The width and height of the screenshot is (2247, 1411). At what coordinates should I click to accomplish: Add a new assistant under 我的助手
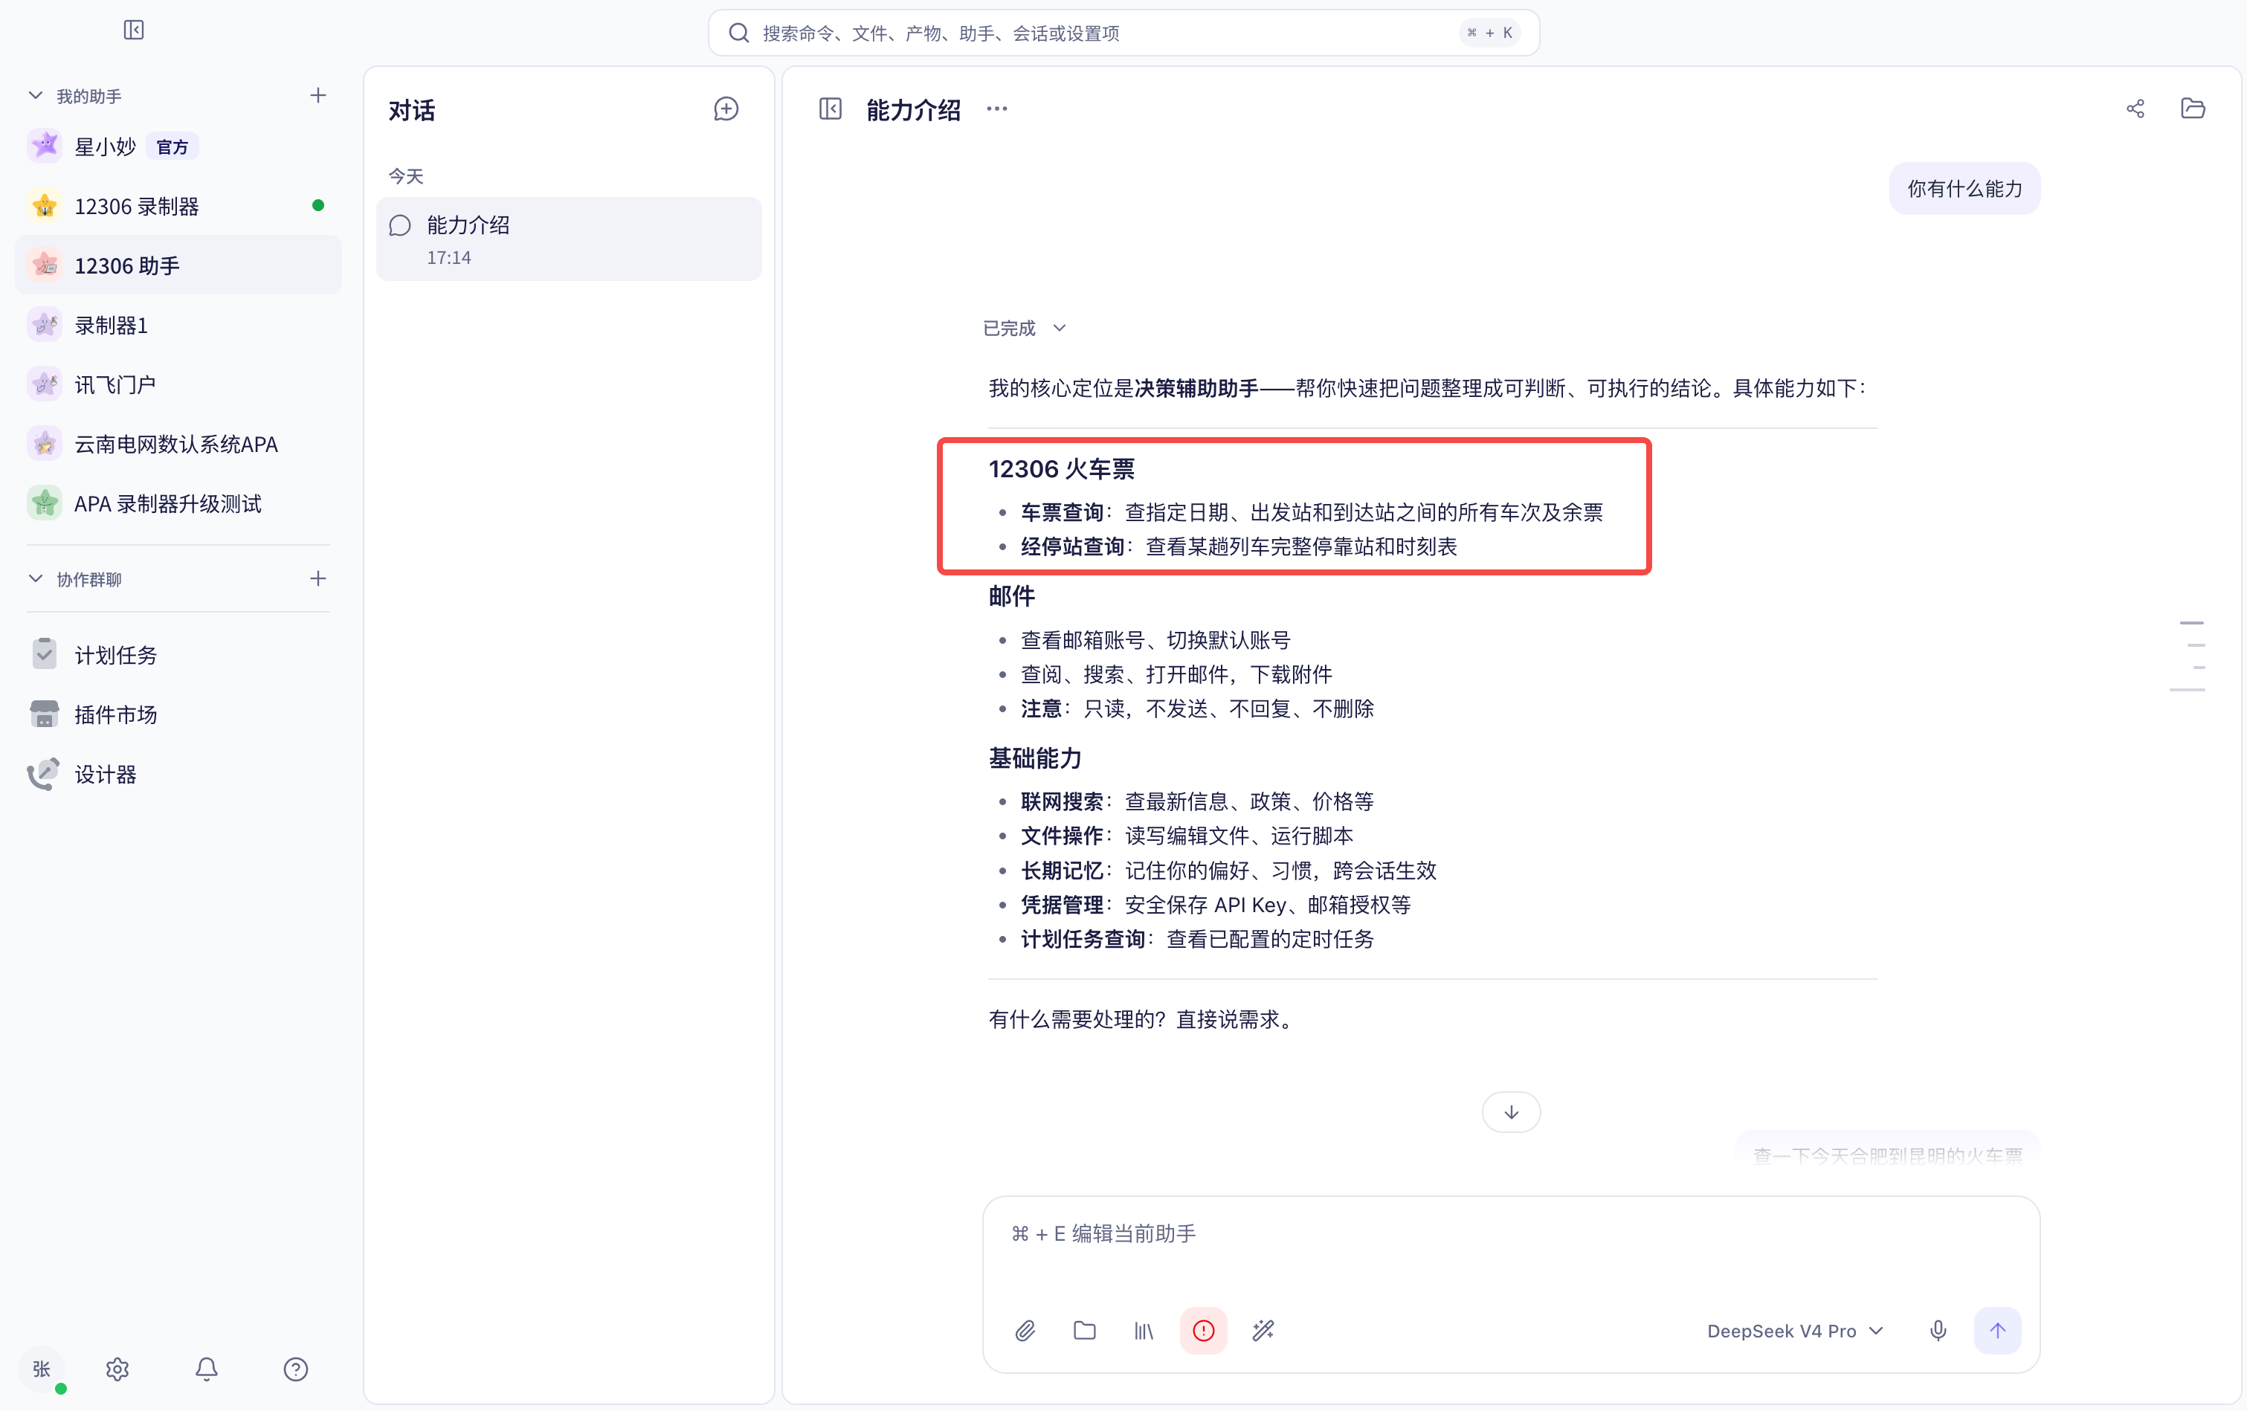point(318,95)
